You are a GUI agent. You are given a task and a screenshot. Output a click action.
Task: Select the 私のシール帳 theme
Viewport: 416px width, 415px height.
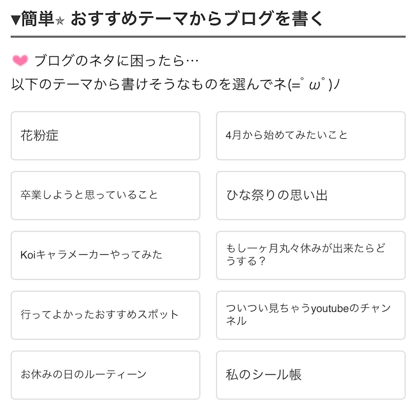point(311,375)
